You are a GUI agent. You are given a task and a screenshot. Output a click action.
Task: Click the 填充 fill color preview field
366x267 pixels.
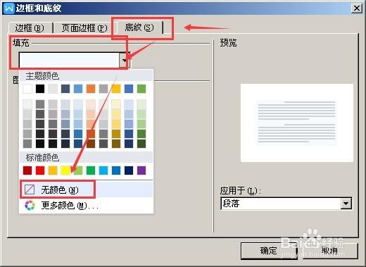(70, 60)
